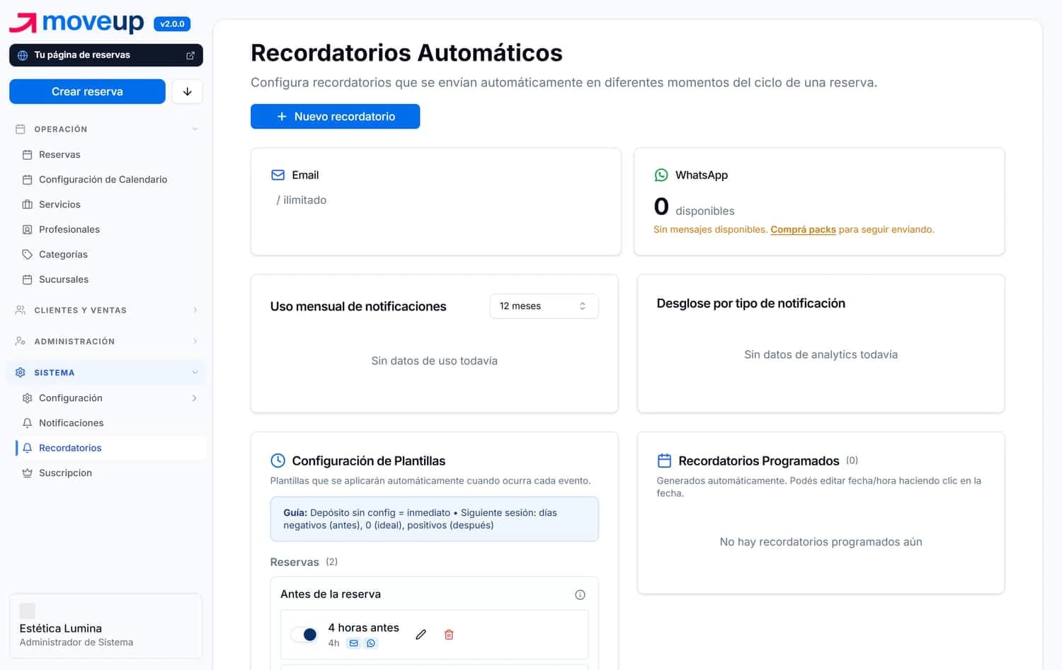
Task: Click the calendar icon beside Recordatorios Programados
Action: 664,461
